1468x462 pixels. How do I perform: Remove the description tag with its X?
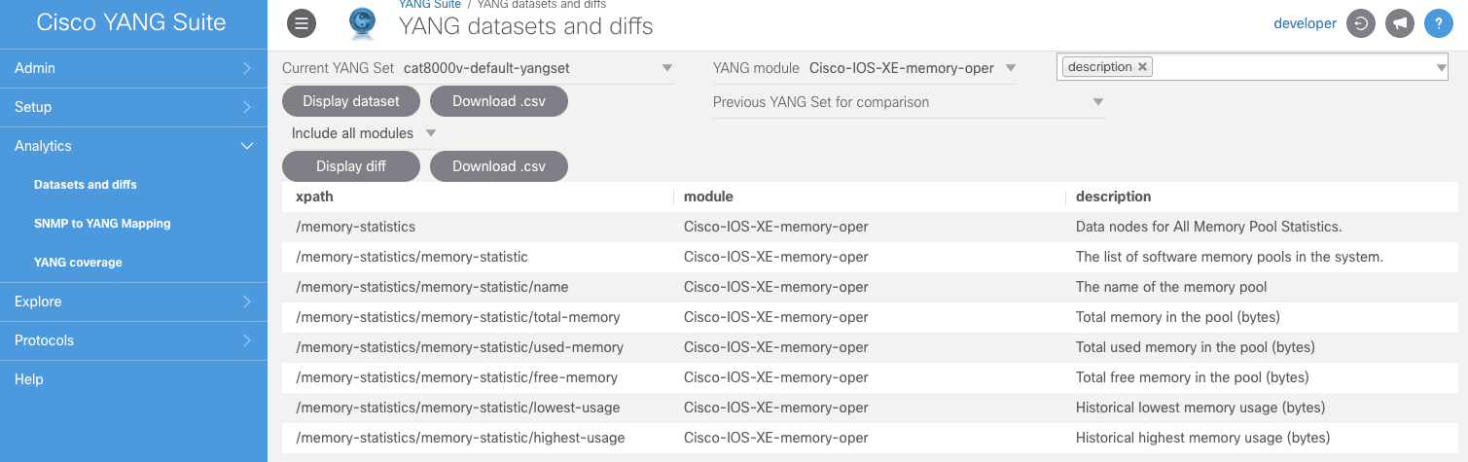click(x=1142, y=67)
